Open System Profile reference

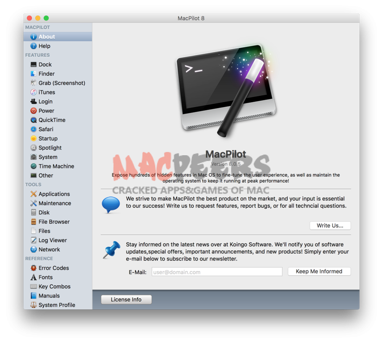58,305
